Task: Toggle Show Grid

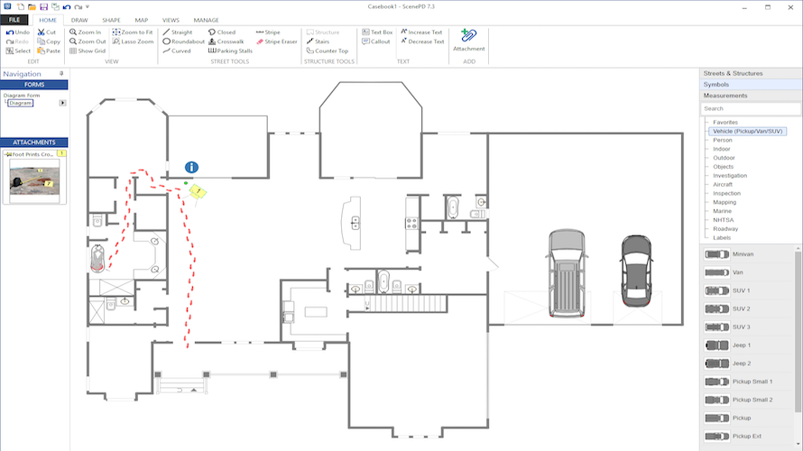Action: click(88, 51)
